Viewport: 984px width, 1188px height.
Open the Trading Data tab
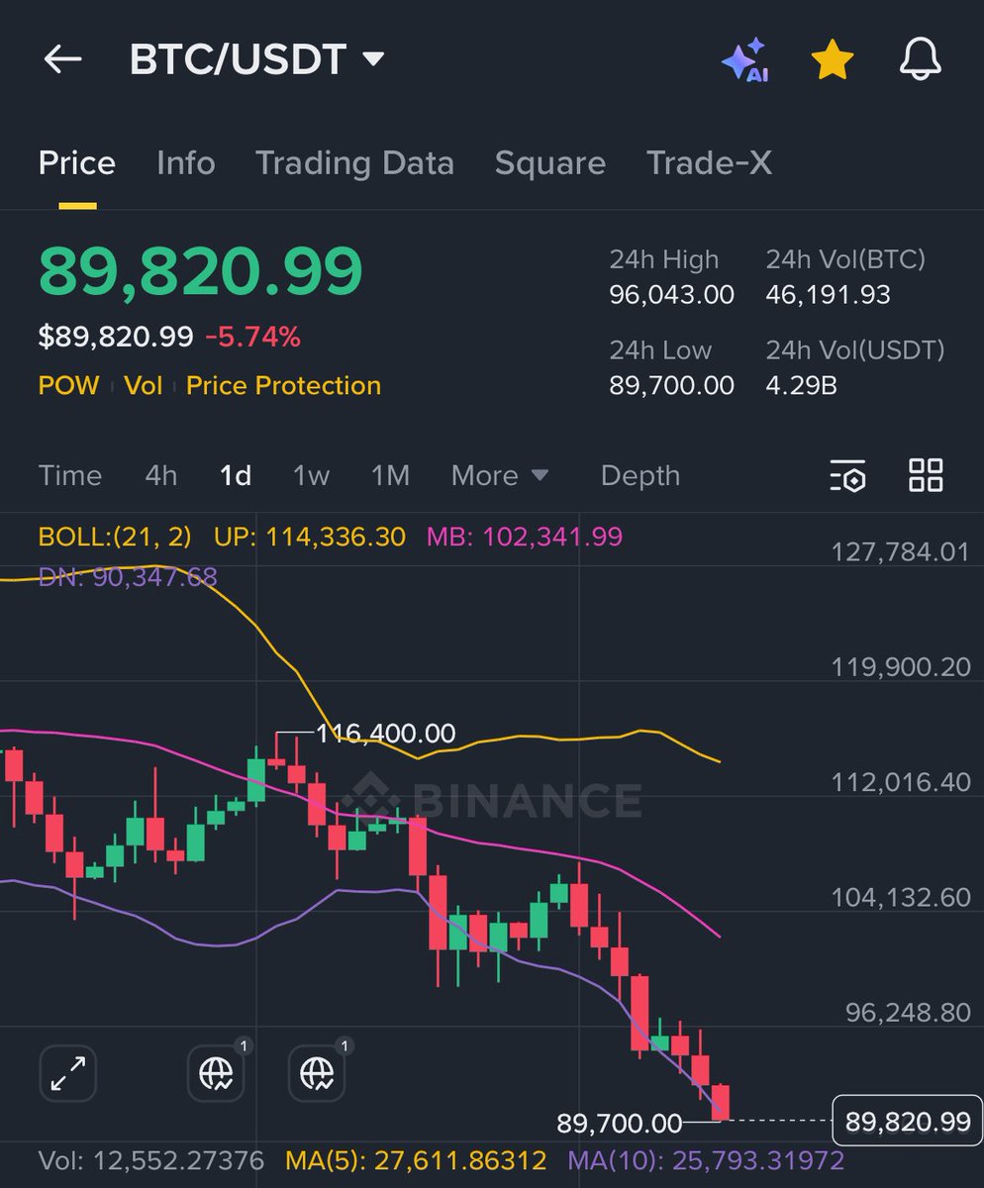tap(354, 163)
